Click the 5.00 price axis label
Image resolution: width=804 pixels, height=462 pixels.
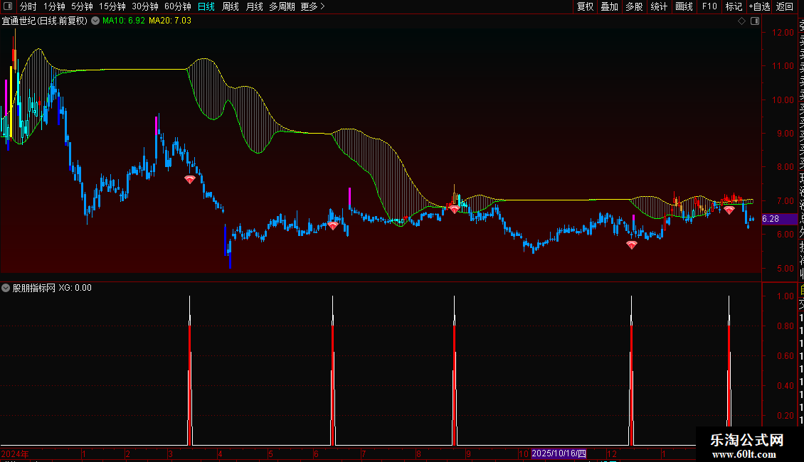click(785, 269)
